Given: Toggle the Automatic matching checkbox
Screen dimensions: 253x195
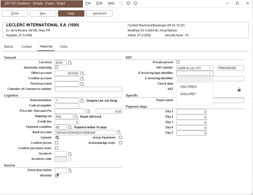Looking at the screenshot, I should [x=57, y=67].
